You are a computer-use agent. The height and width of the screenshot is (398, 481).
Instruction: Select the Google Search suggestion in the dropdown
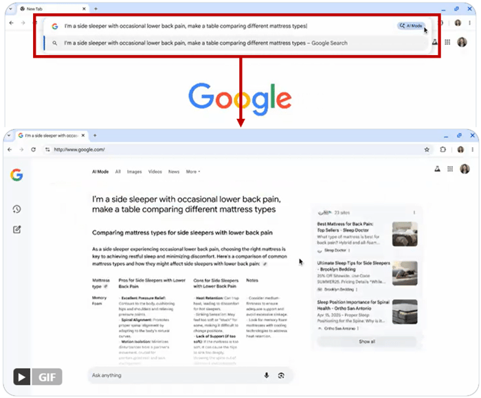click(206, 43)
